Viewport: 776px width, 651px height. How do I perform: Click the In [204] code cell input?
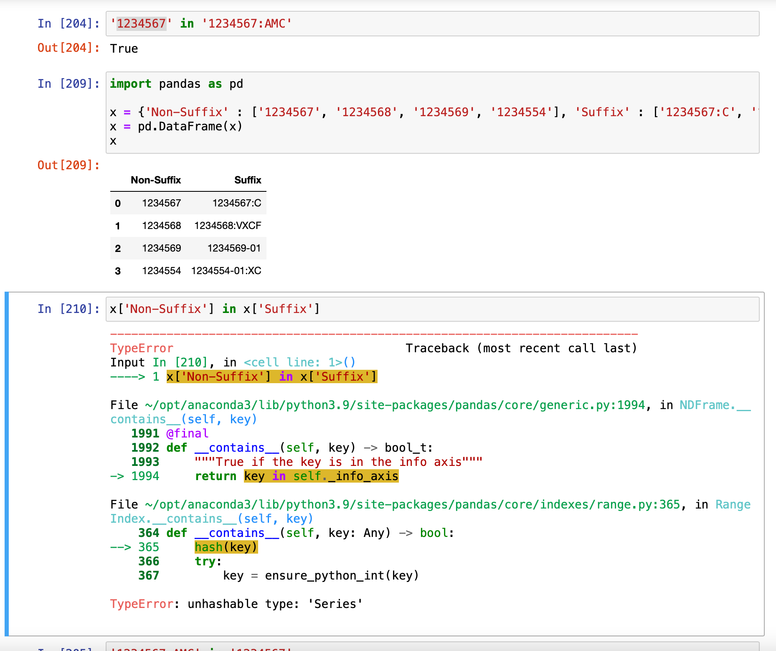tap(432, 24)
